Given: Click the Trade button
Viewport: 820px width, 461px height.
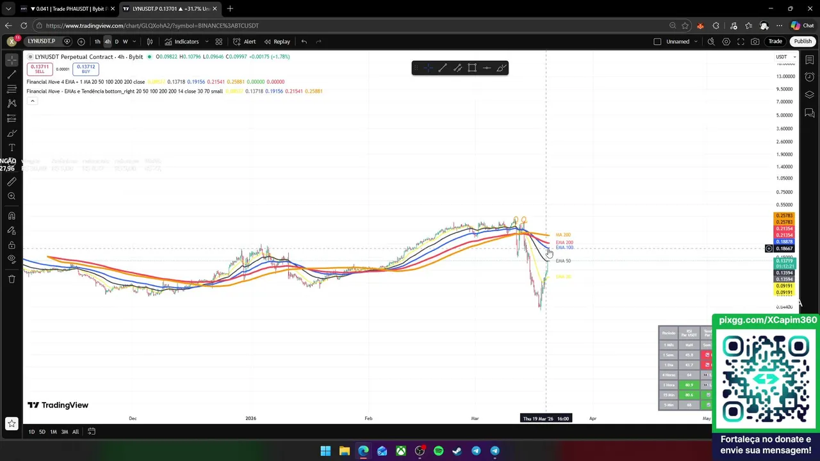Looking at the screenshot, I should coord(775,42).
